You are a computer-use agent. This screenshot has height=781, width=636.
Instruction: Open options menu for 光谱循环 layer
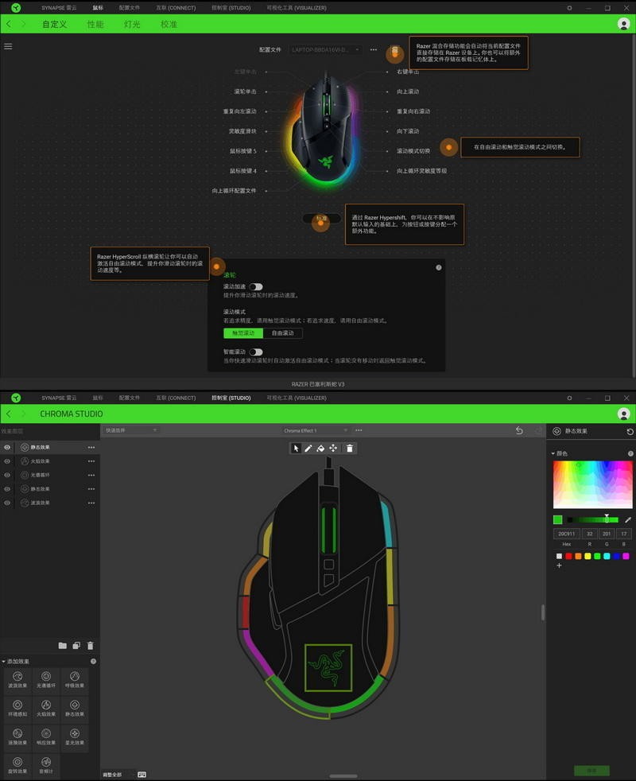pyautogui.click(x=91, y=475)
